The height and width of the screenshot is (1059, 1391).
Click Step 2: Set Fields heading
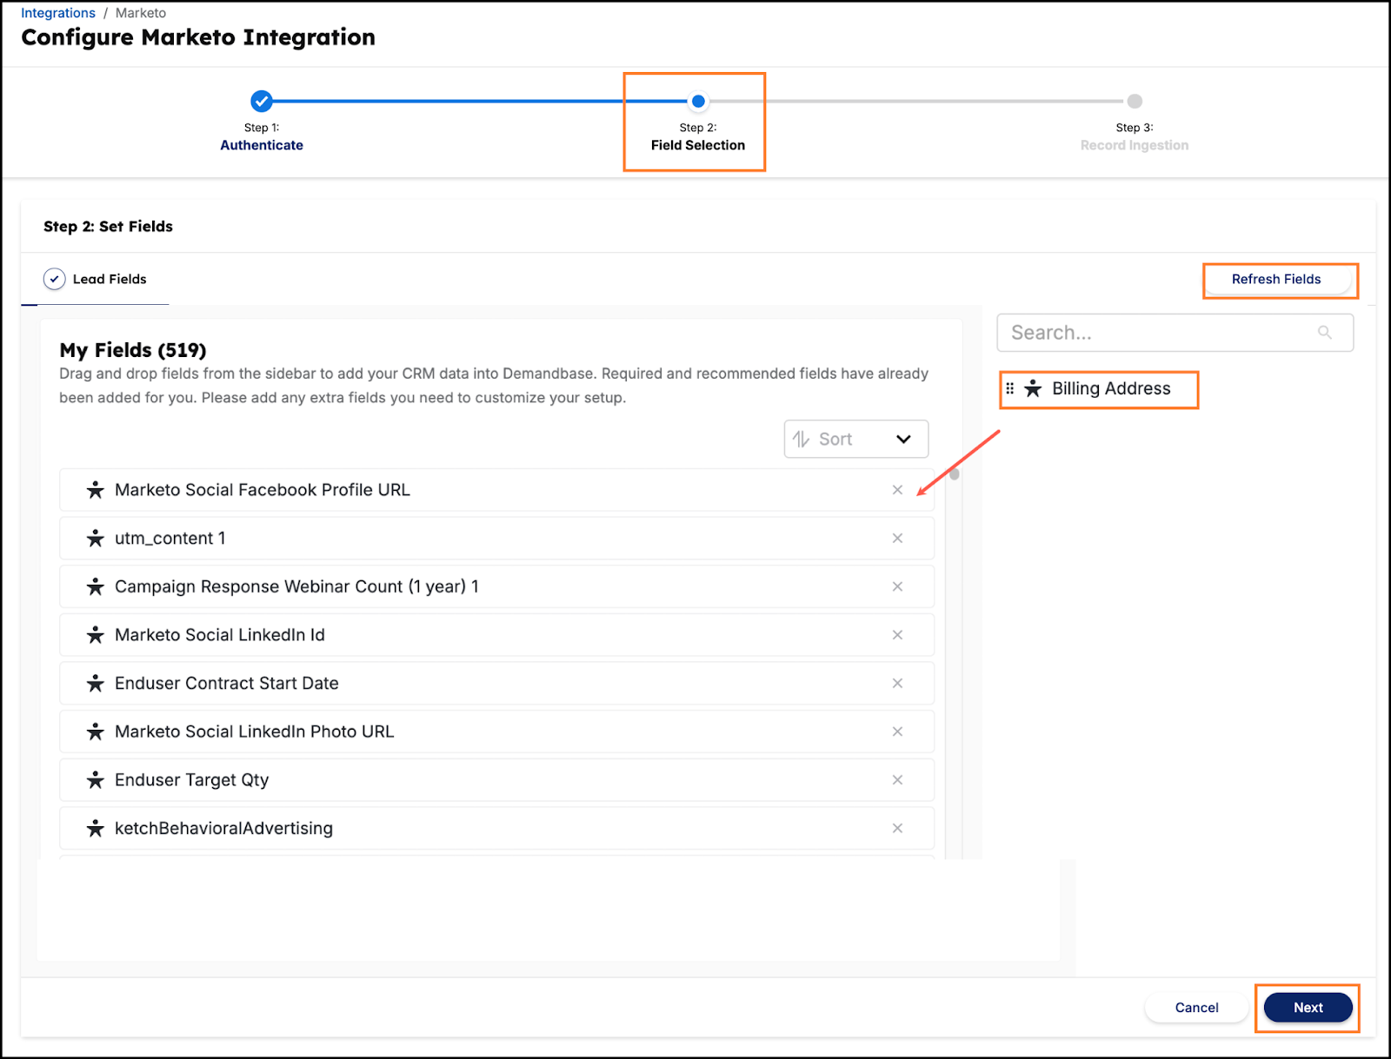109,226
